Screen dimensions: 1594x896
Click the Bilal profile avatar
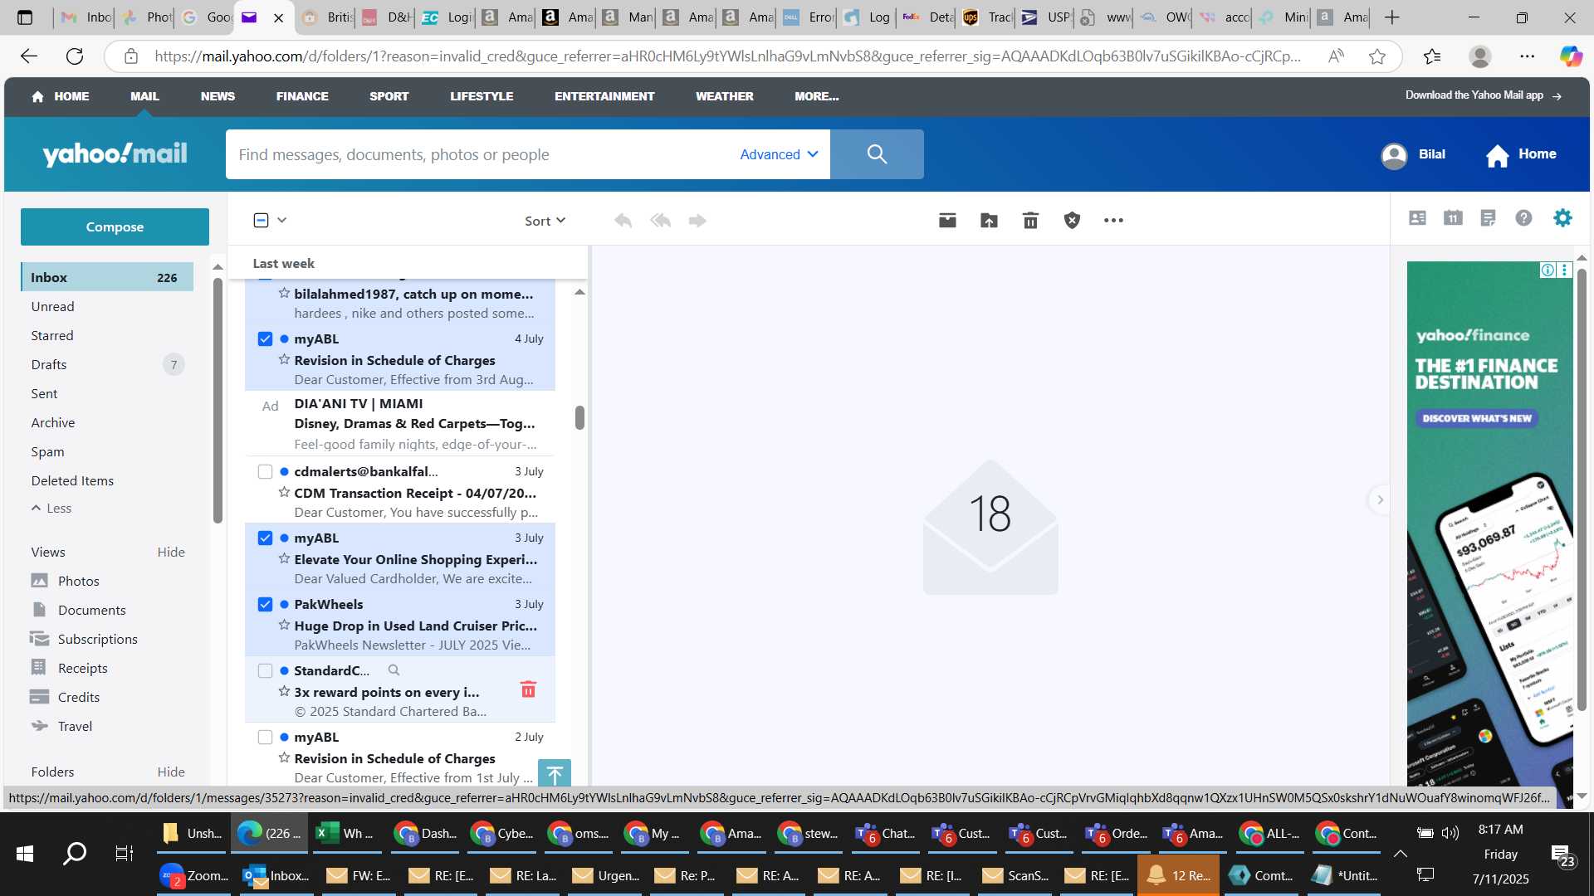(x=1394, y=155)
